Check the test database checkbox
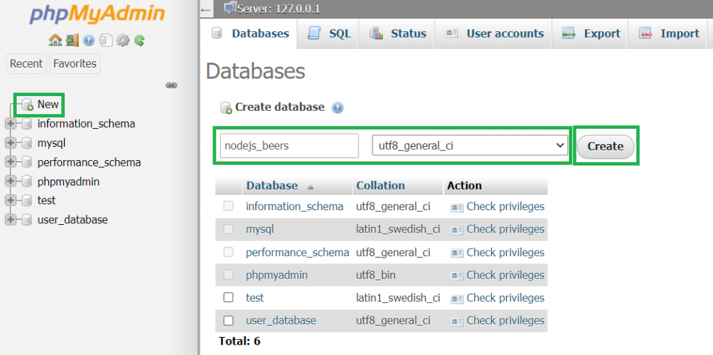The height and width of the screenshot is (355, 713). coord(228,297)
